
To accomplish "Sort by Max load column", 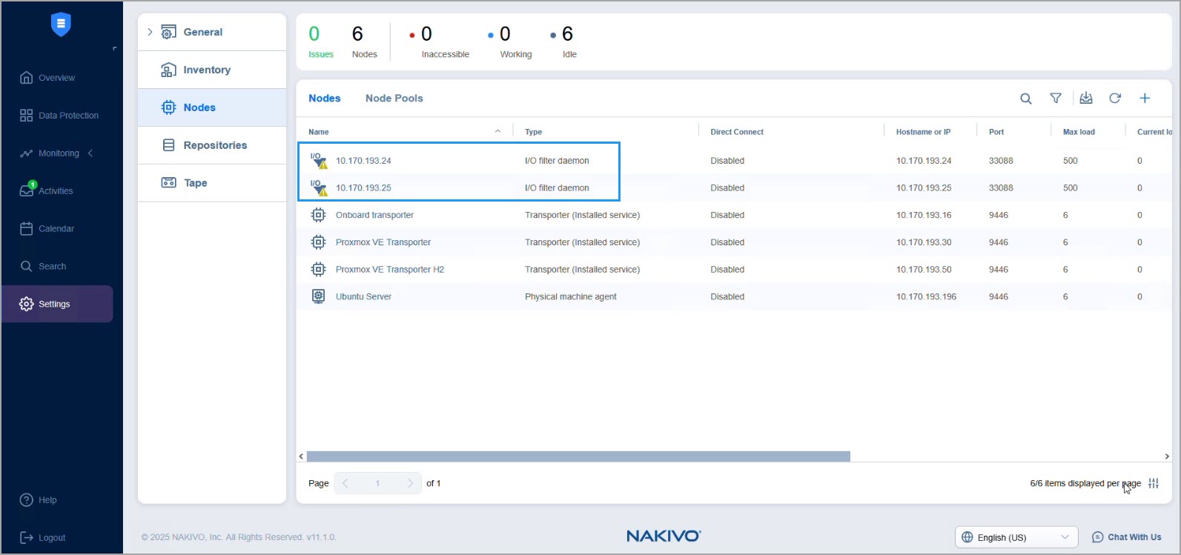I will tap(1079, 132).
